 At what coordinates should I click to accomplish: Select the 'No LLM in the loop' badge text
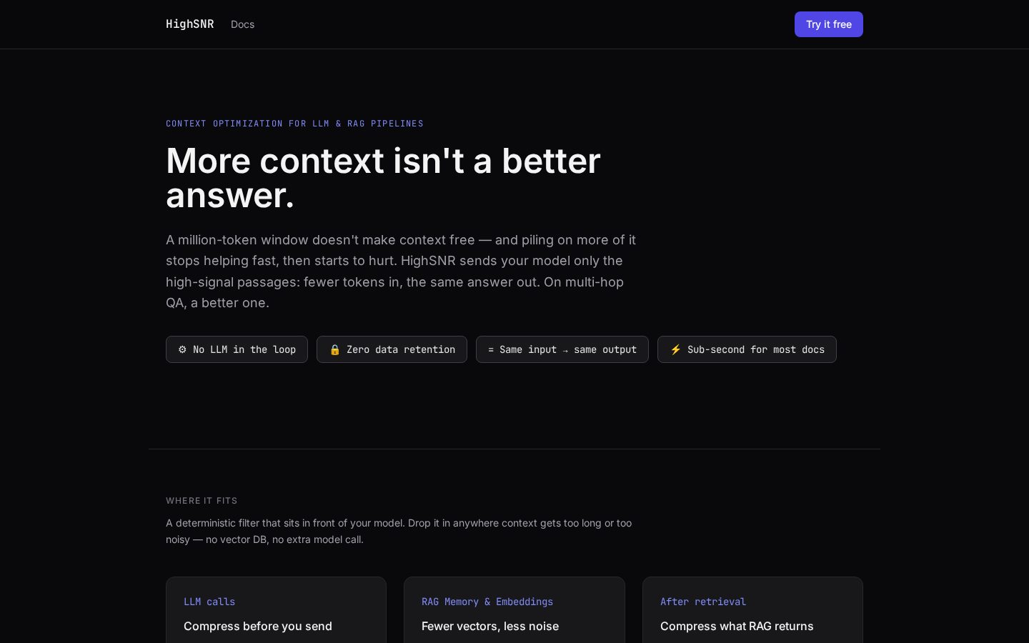tap(244, 349)
